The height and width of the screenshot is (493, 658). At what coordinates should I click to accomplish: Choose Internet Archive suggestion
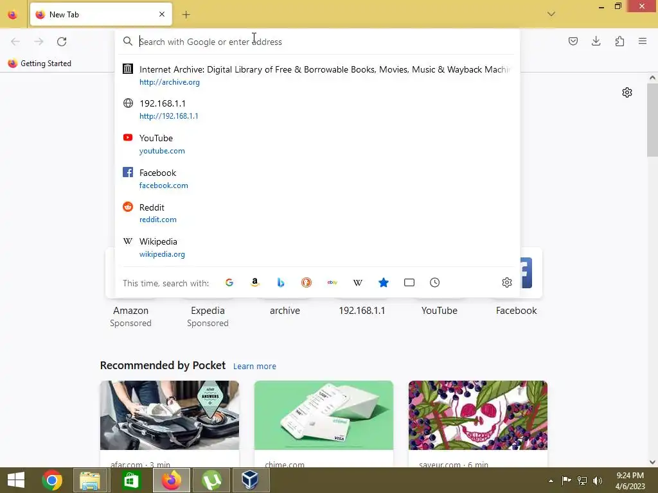point(317,76)
